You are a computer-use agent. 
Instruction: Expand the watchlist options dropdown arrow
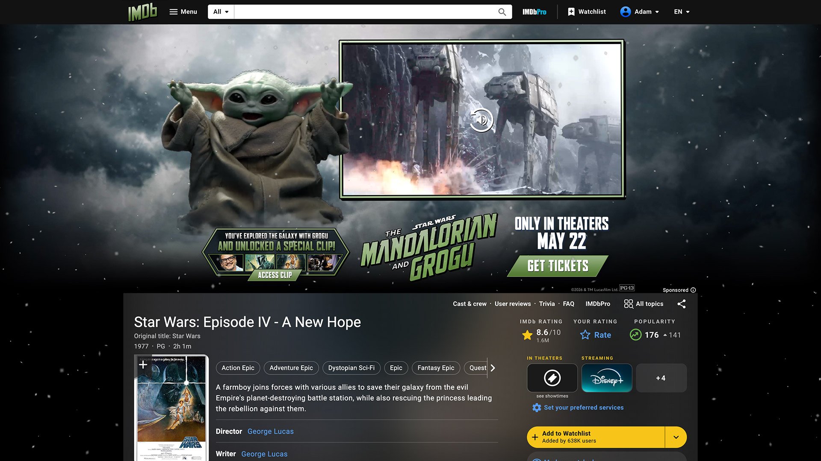pyautogui.click(x=676, y=437)
